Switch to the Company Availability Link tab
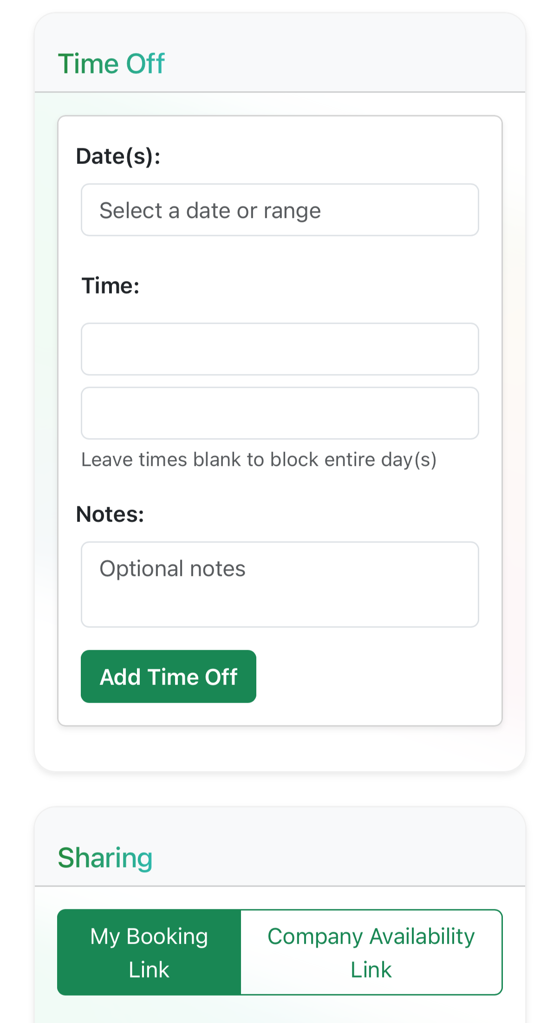The width and height of the screenshot is (560, 1023). coord(371,952)
